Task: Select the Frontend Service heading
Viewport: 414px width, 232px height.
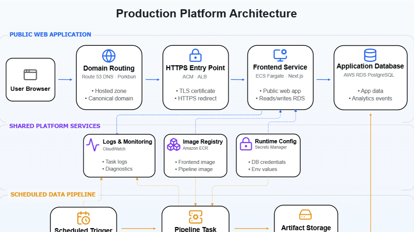Action: tap(280, 67)
